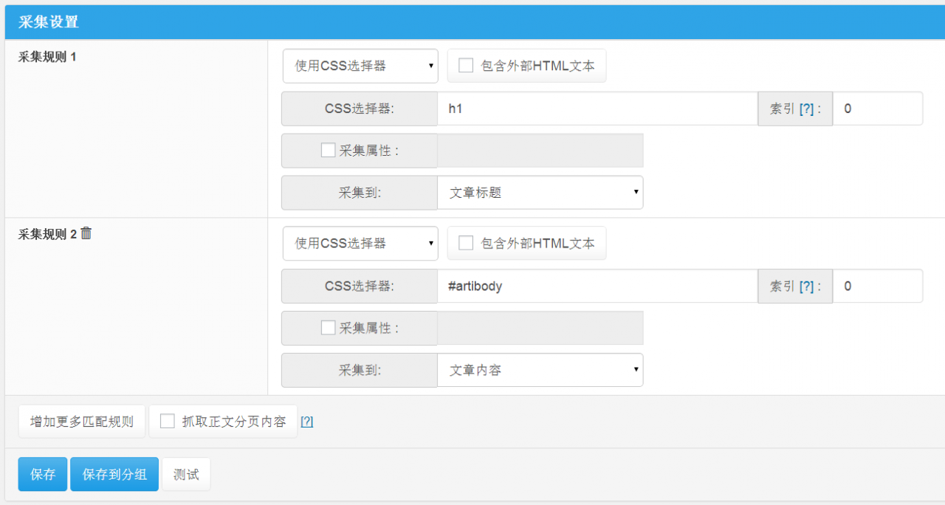Click the 保存到分组 button
The width and height of the screenshot is (945, 505).
[x=114, y=474]
